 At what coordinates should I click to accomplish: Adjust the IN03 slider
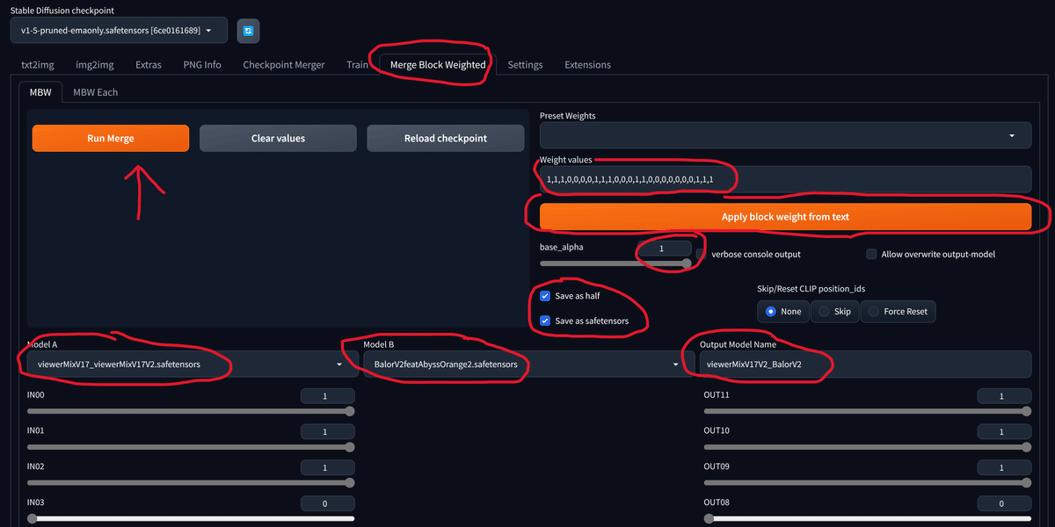pyautogui.click(x=191, y=518)
